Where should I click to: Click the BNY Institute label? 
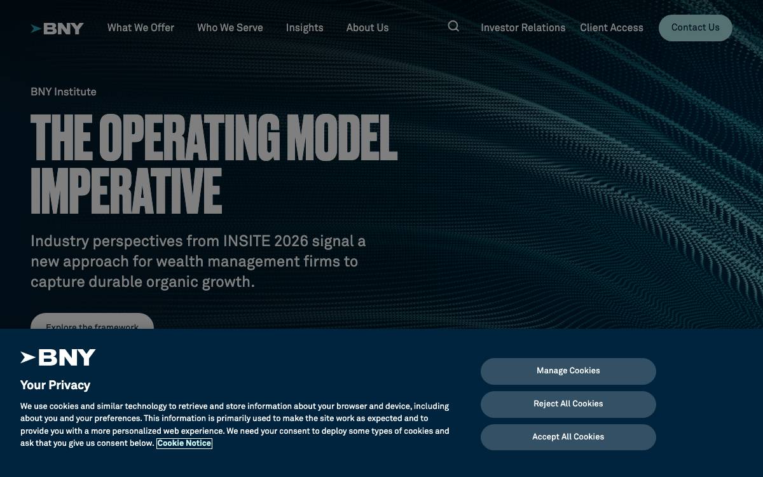pos(64,92)
